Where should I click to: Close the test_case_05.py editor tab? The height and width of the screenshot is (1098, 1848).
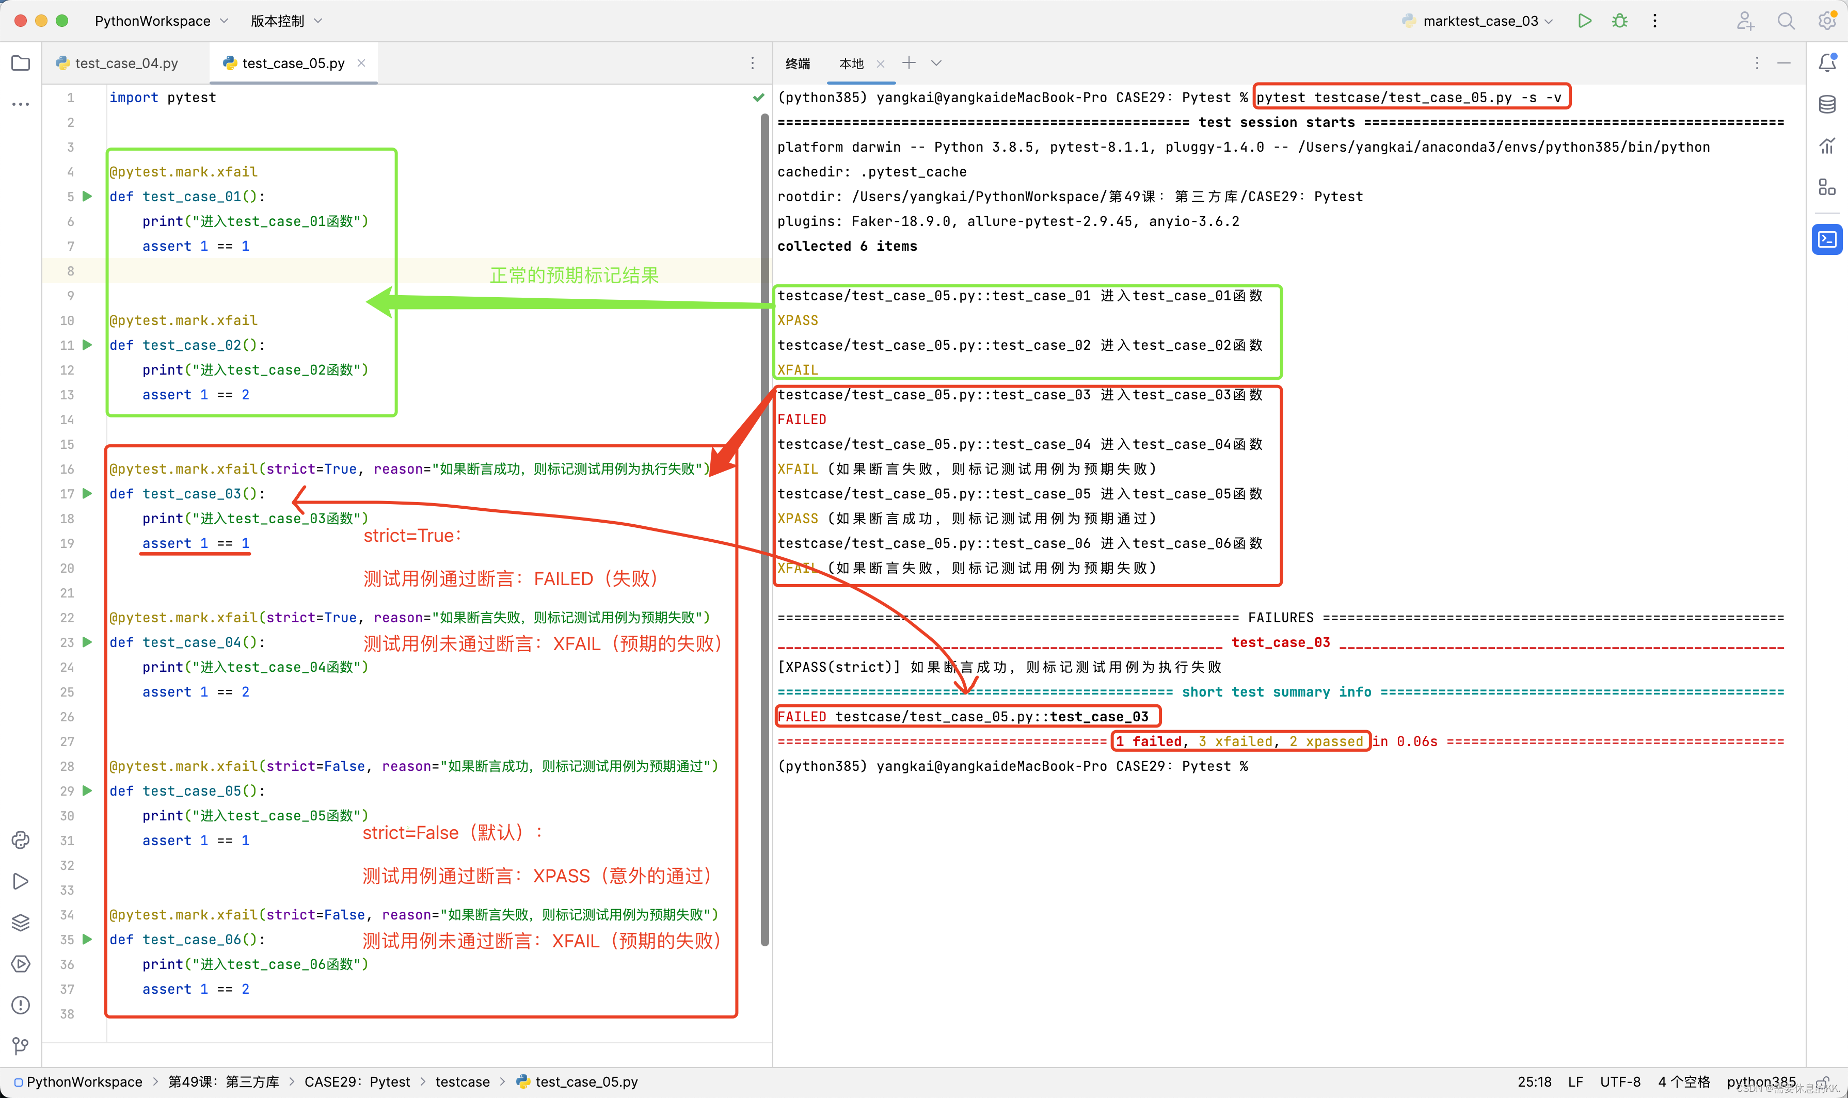point(361,63)
